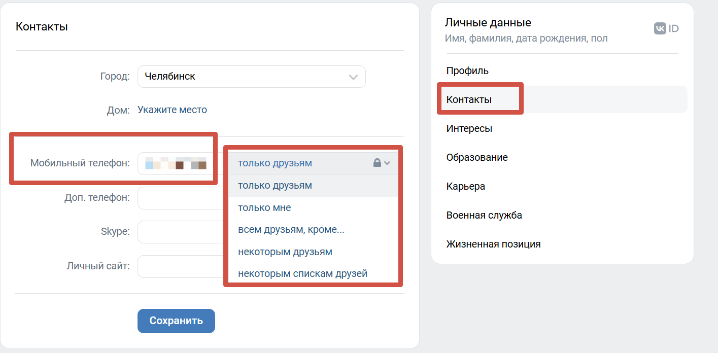
Task: Go to the Интересы section
Action: point(469,128)
